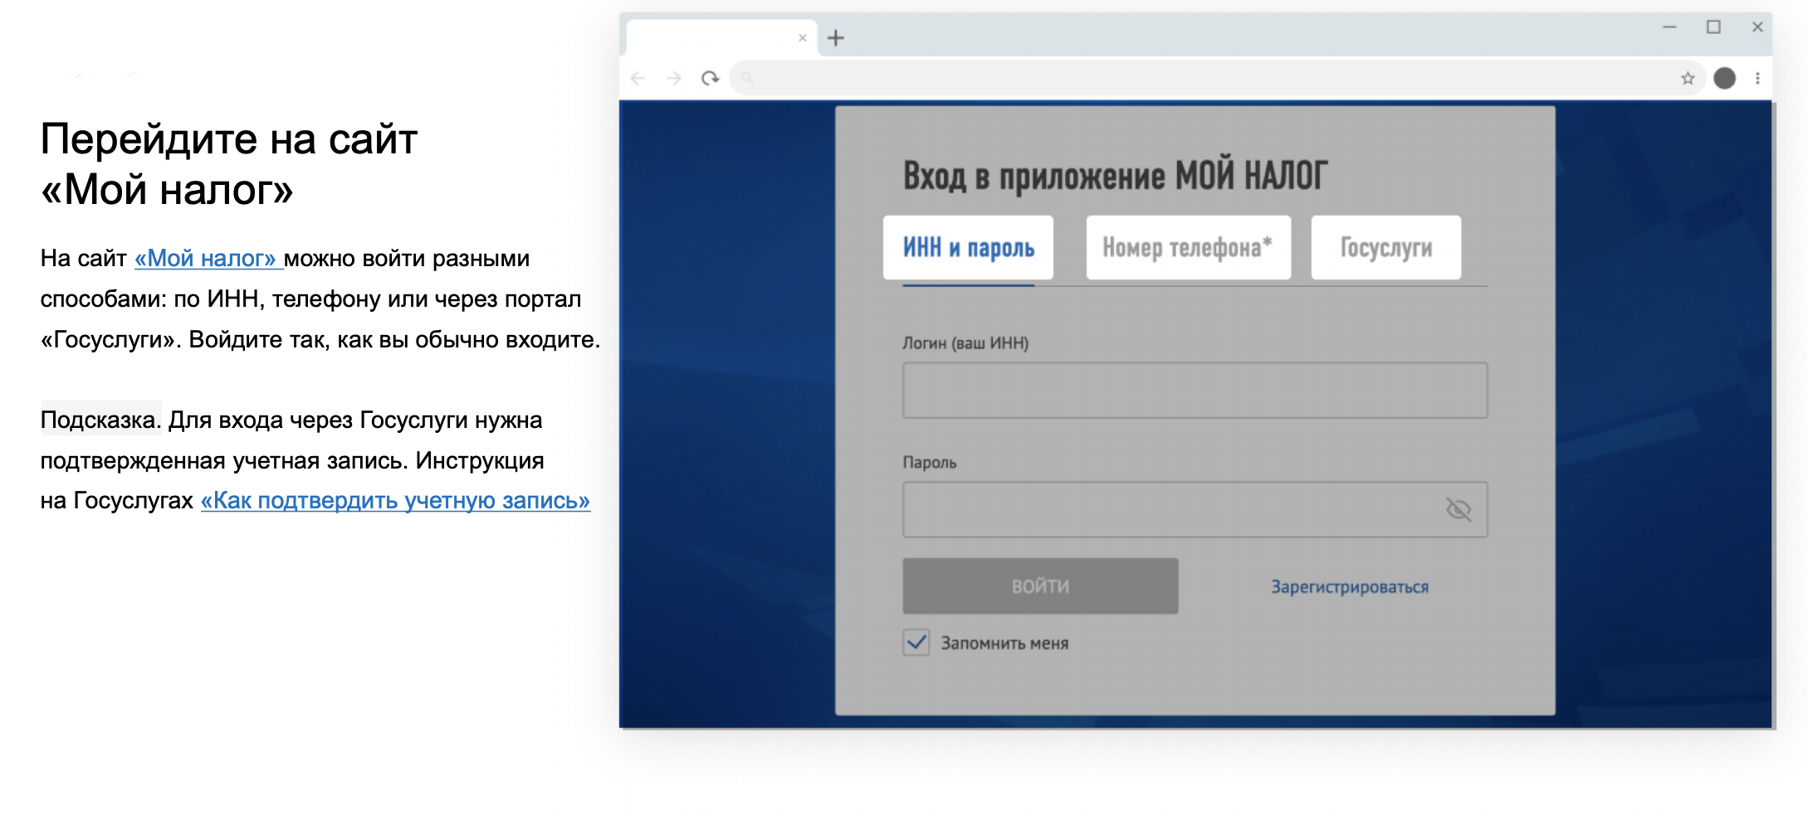Screen dimensions: 1808x816
Task: Open «Как подтвердить учетную запись» link
Action: pos(395,501)
